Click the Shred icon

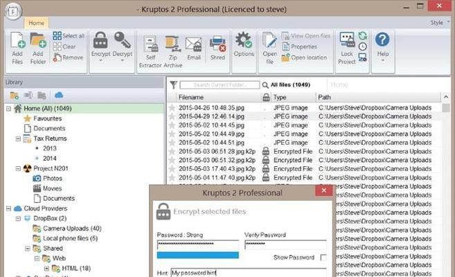pyautogui.click(x=217, y=44)
